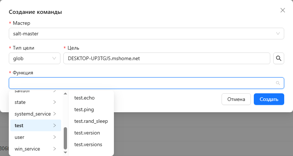Click the magnifier icon in function field
This screenshot has width=293, height=156.
278,83
